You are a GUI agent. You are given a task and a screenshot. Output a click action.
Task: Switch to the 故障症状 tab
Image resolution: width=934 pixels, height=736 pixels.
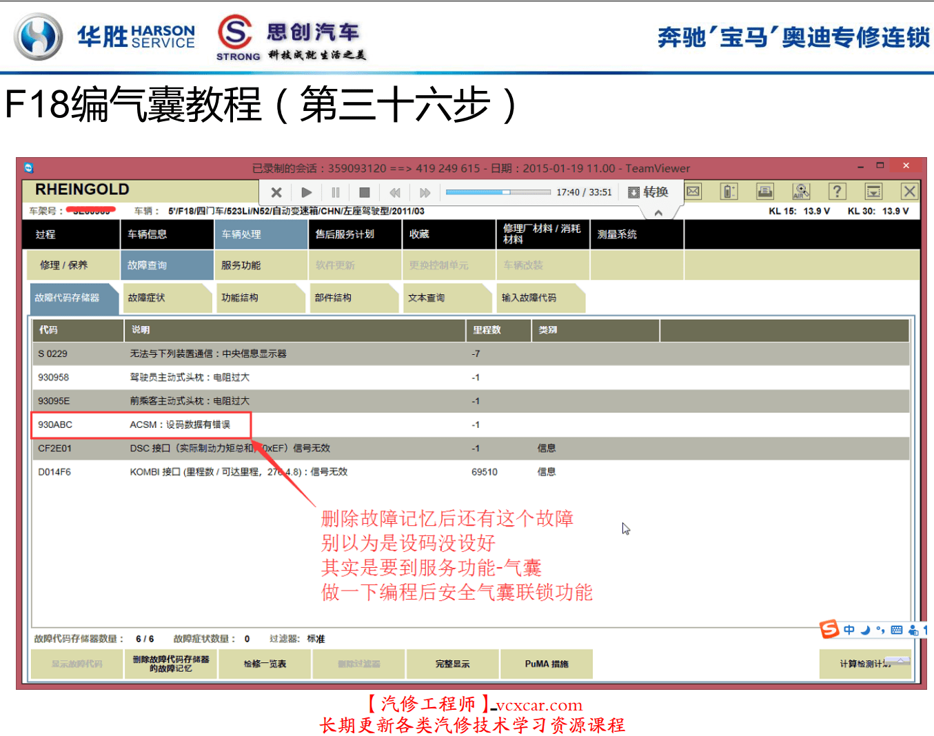[x=167, y=298]
